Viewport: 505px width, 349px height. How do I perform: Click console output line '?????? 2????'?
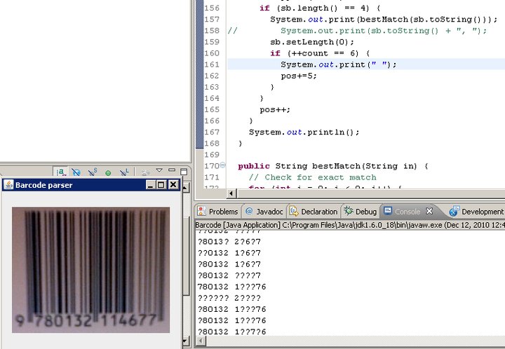point(229,298)
